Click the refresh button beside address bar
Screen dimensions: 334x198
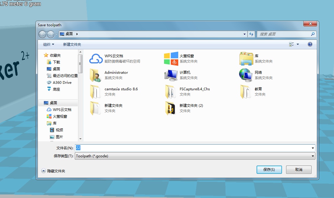coord(251,34)
